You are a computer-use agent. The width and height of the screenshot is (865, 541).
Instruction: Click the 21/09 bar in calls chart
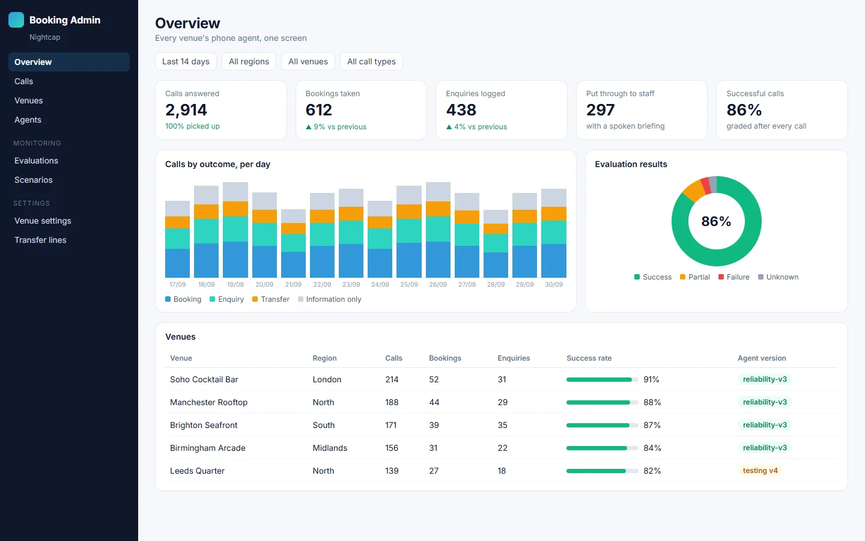point(293,243)
